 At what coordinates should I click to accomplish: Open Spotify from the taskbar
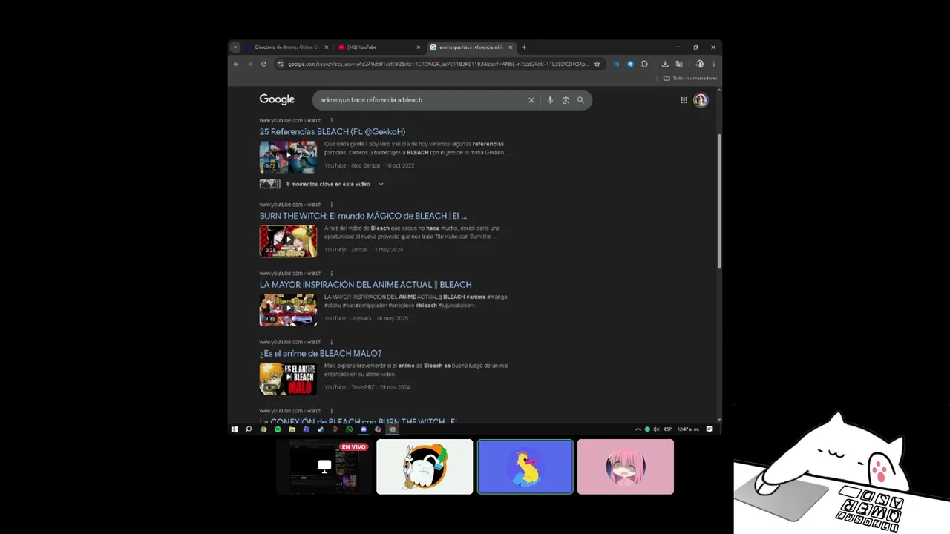(278, 429)
